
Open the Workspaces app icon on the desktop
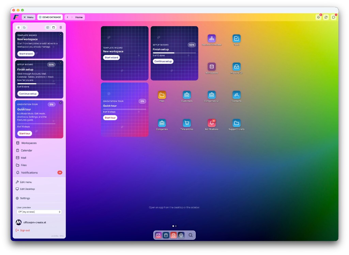click(x=211, y=67)
